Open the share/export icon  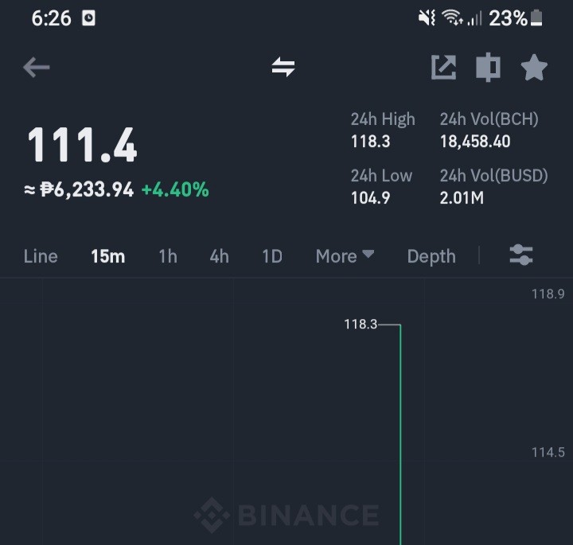443,67
